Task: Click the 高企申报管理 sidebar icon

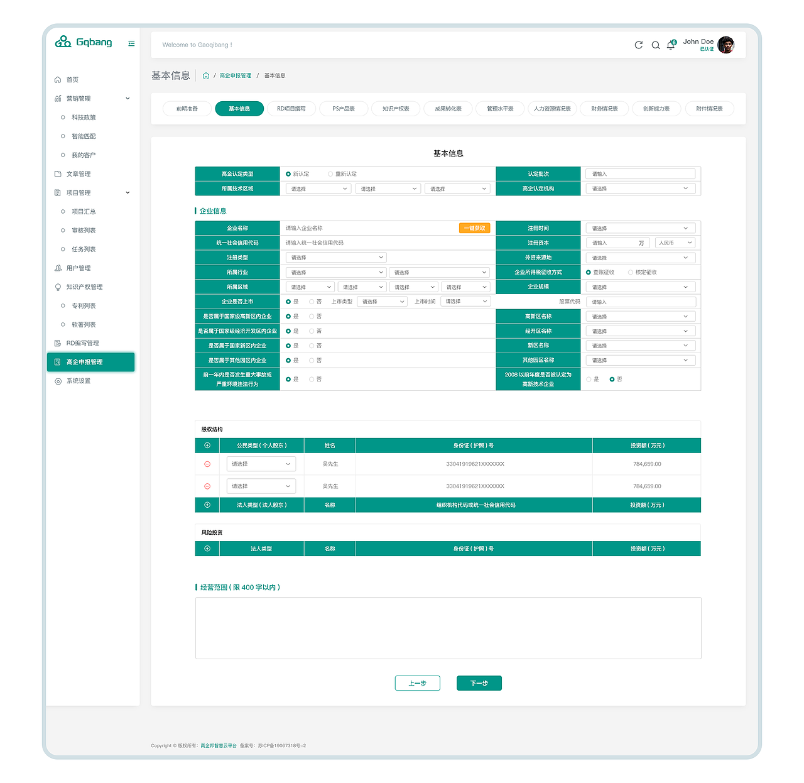Action: pos(58,362)
